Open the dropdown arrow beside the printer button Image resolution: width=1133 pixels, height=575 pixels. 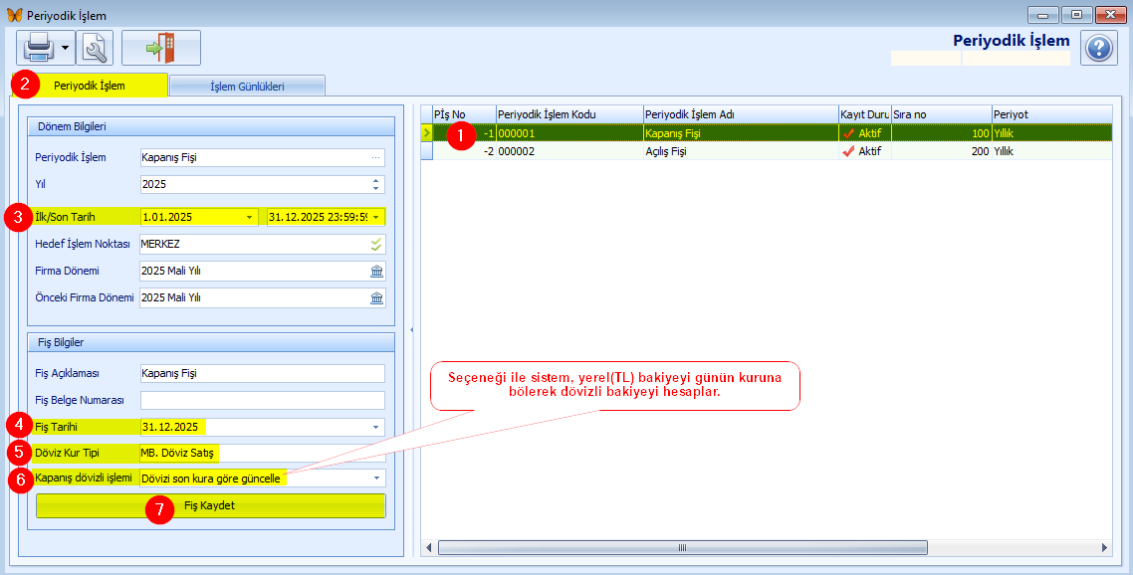point(65,48)
